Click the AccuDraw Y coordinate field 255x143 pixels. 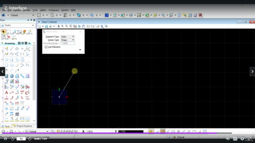(131, 131)
